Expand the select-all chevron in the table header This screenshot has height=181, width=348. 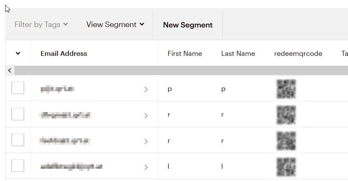(x=18, y=53)
